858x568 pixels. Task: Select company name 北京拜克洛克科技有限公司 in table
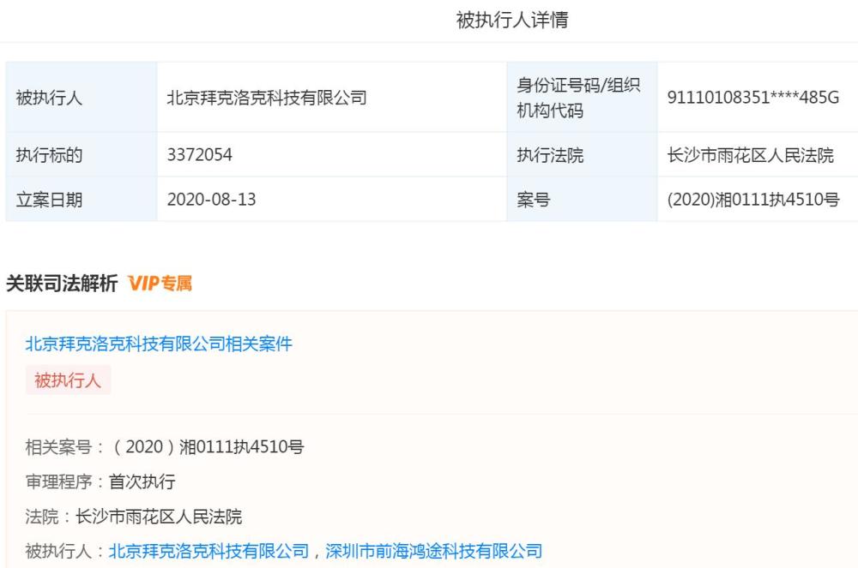[x=267, y=98]
